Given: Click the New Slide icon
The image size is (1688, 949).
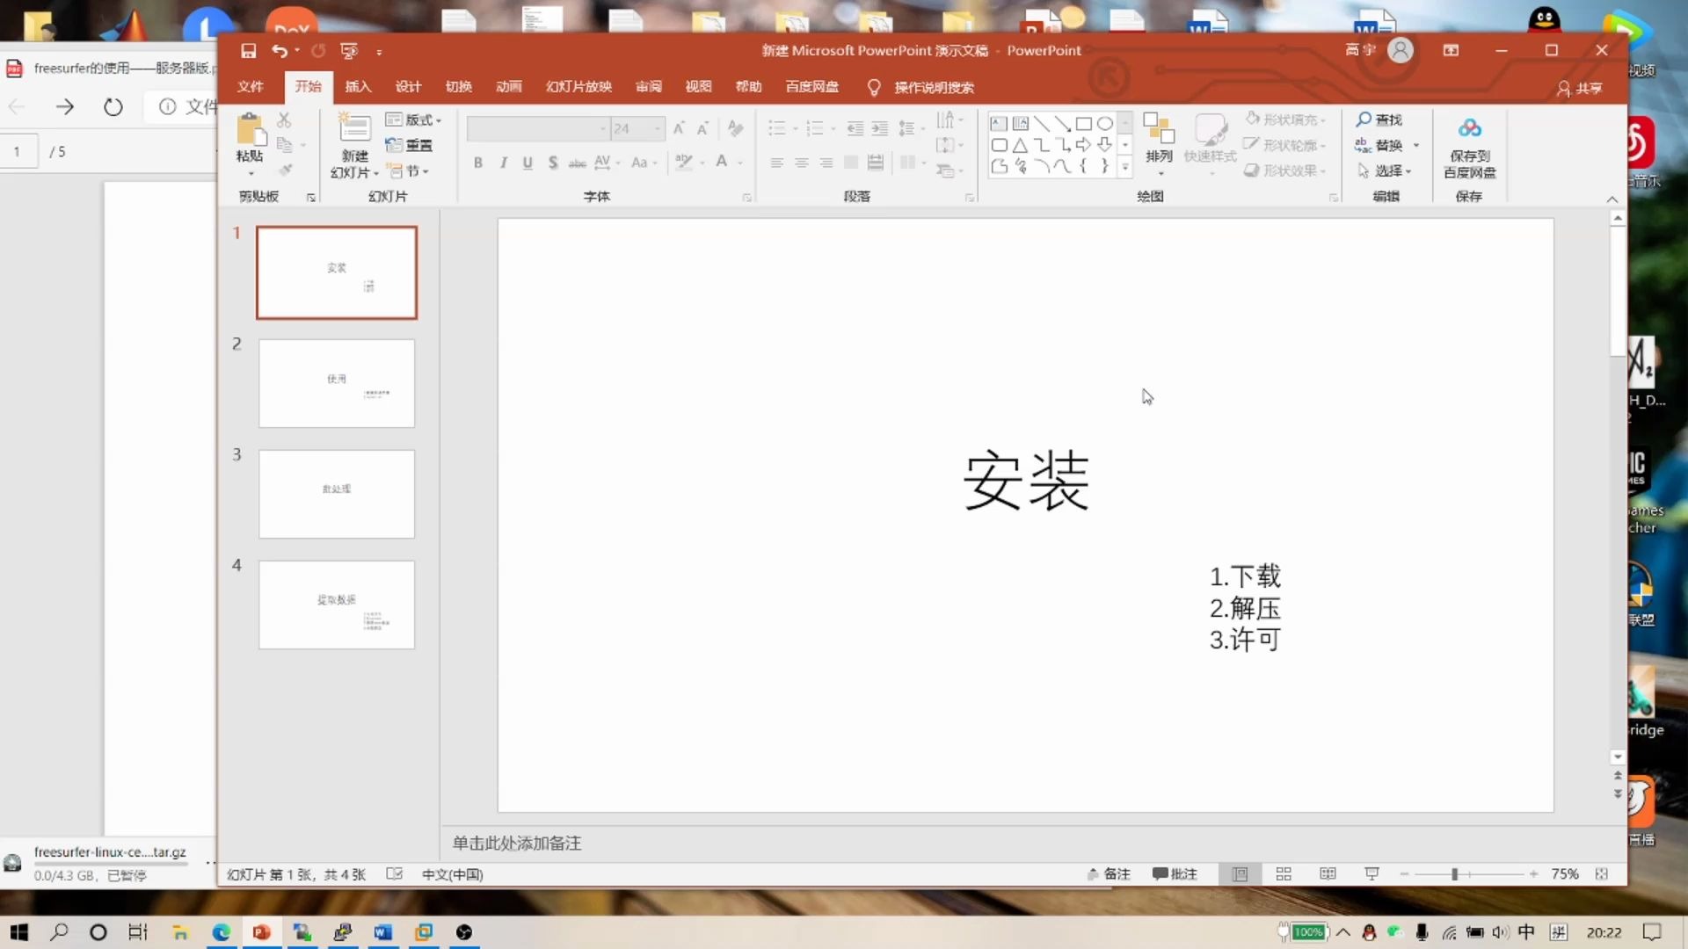Looking at the screenshot, I should [354, 128].
